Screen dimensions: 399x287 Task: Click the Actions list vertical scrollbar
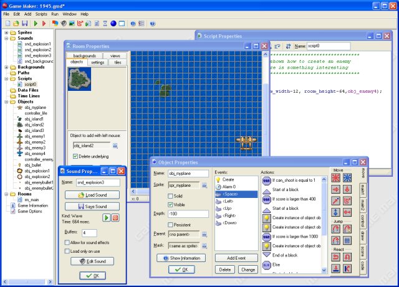click(324, 225)
